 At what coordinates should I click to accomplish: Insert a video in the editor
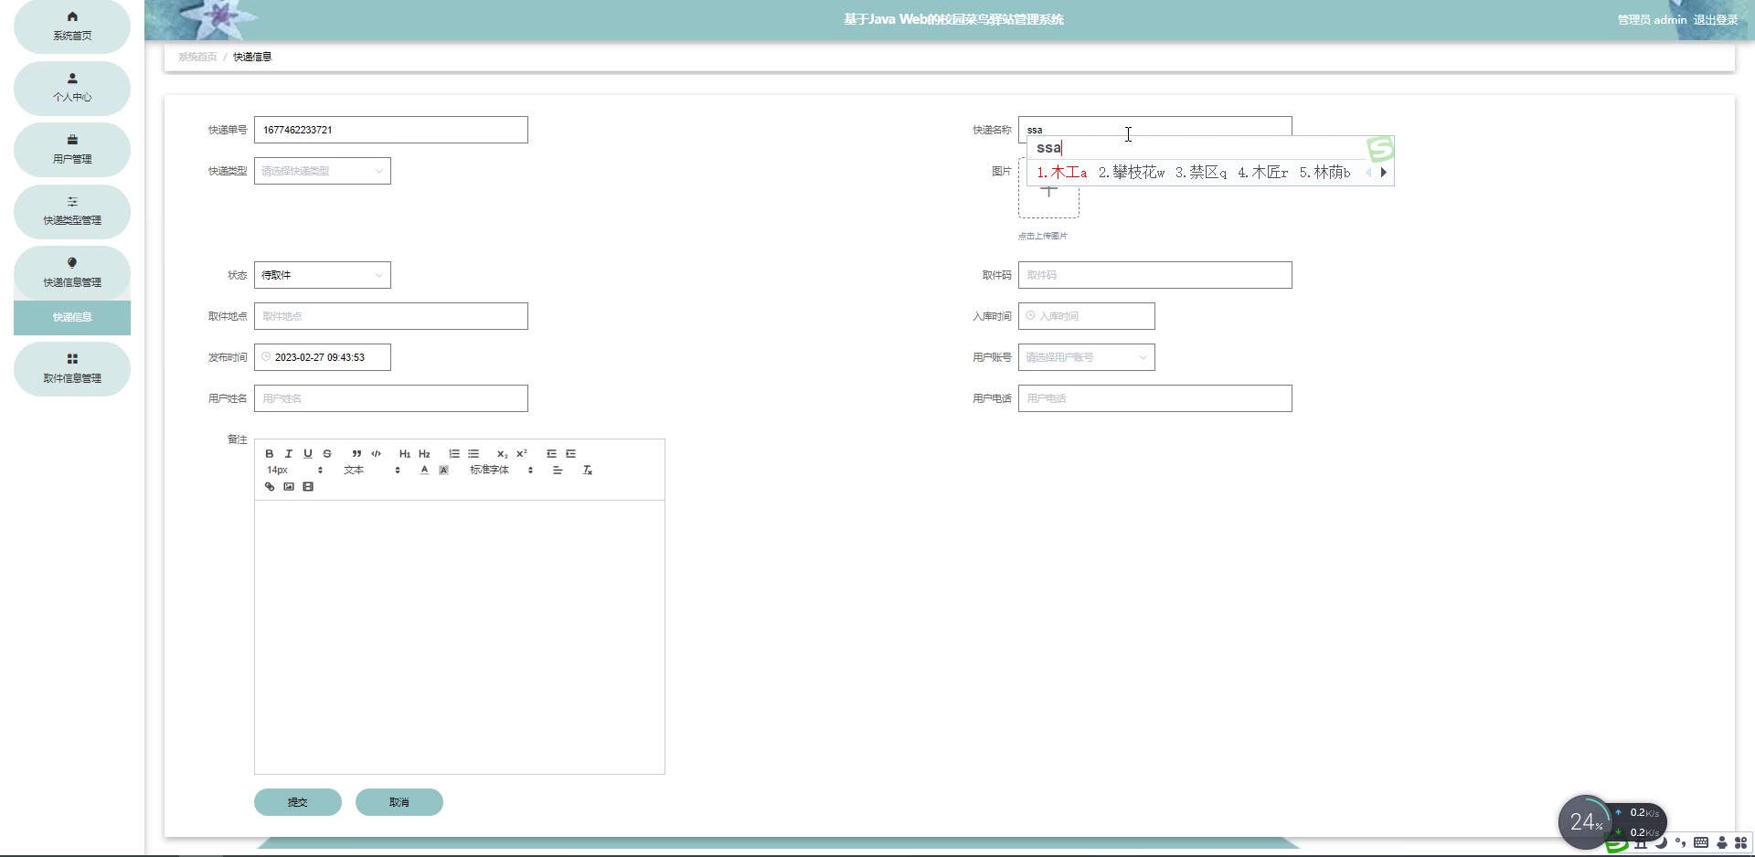click(x=308, y=487)
